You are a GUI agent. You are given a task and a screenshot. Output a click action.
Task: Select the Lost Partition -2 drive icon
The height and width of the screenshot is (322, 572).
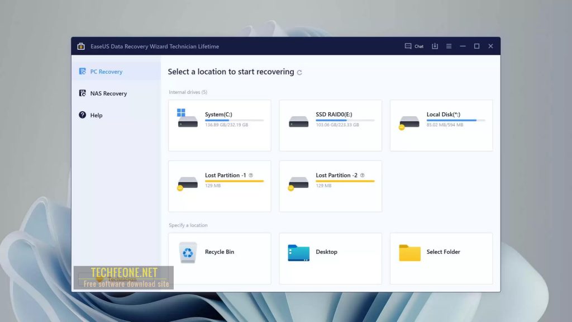point(298,183)
